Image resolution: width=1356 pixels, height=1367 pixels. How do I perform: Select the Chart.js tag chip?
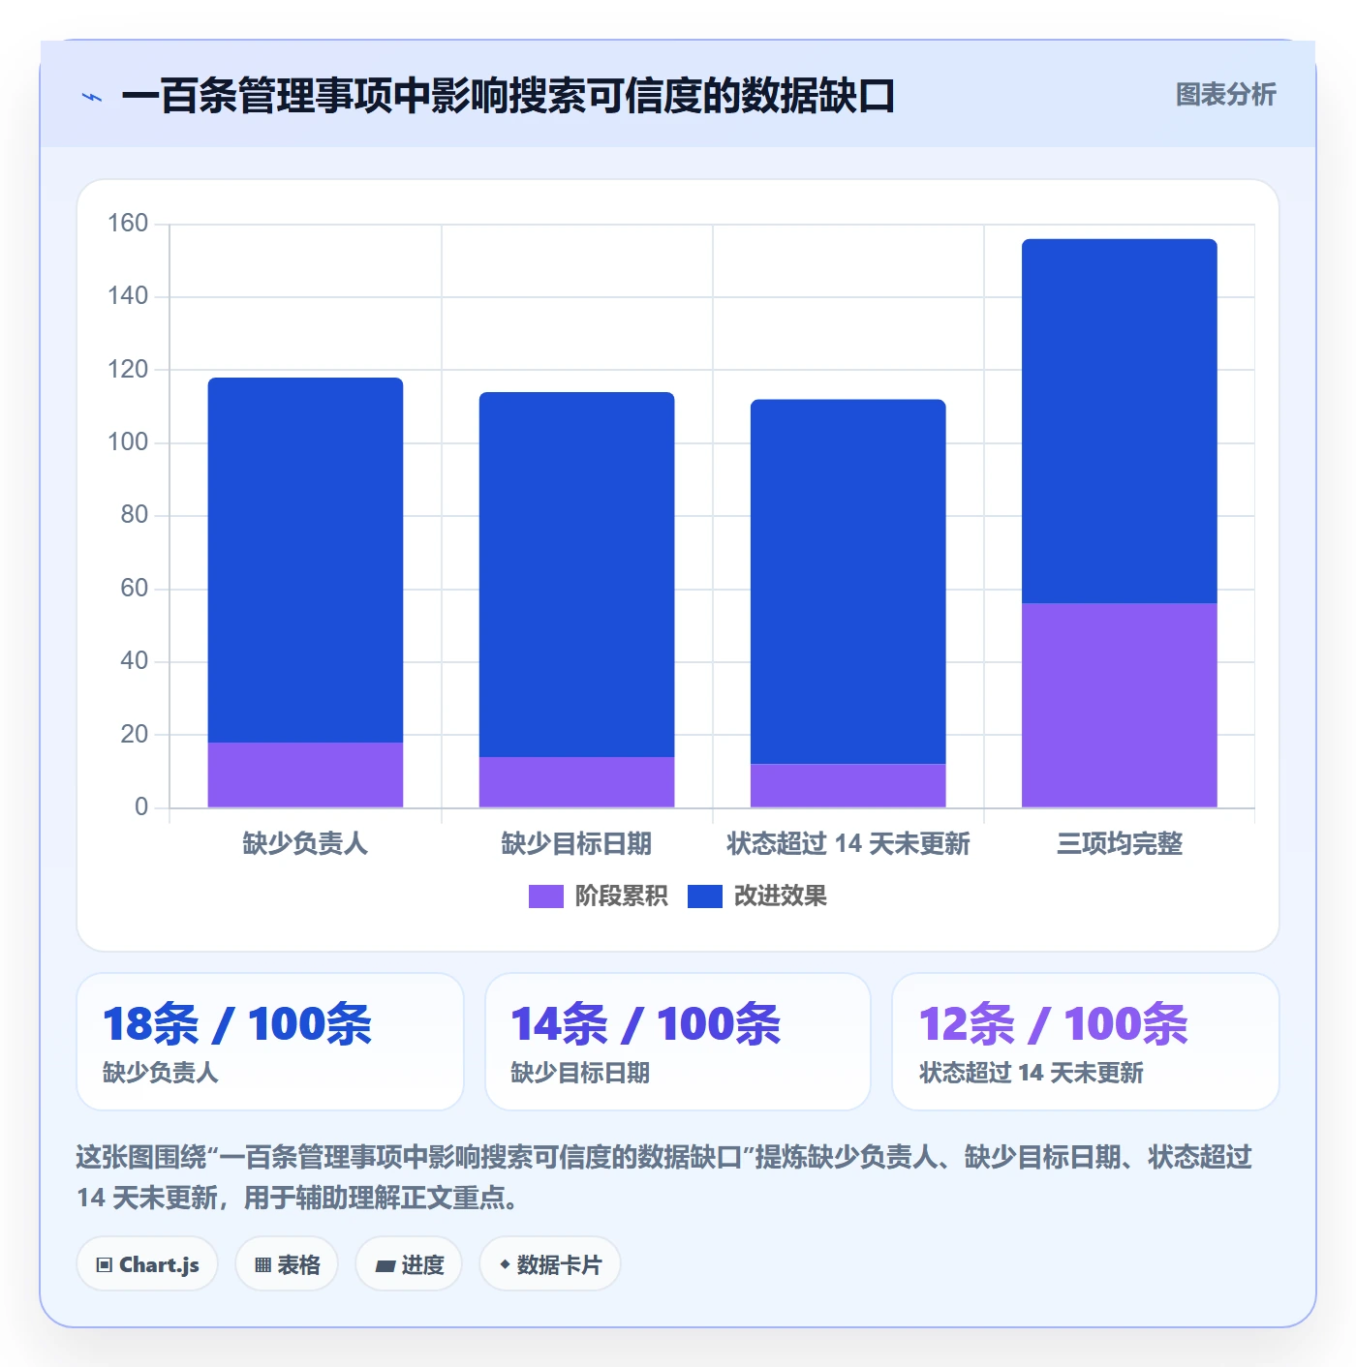[147, 1264]
